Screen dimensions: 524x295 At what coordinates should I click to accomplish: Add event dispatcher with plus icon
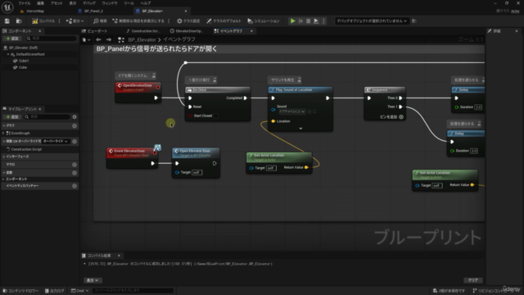75,186
